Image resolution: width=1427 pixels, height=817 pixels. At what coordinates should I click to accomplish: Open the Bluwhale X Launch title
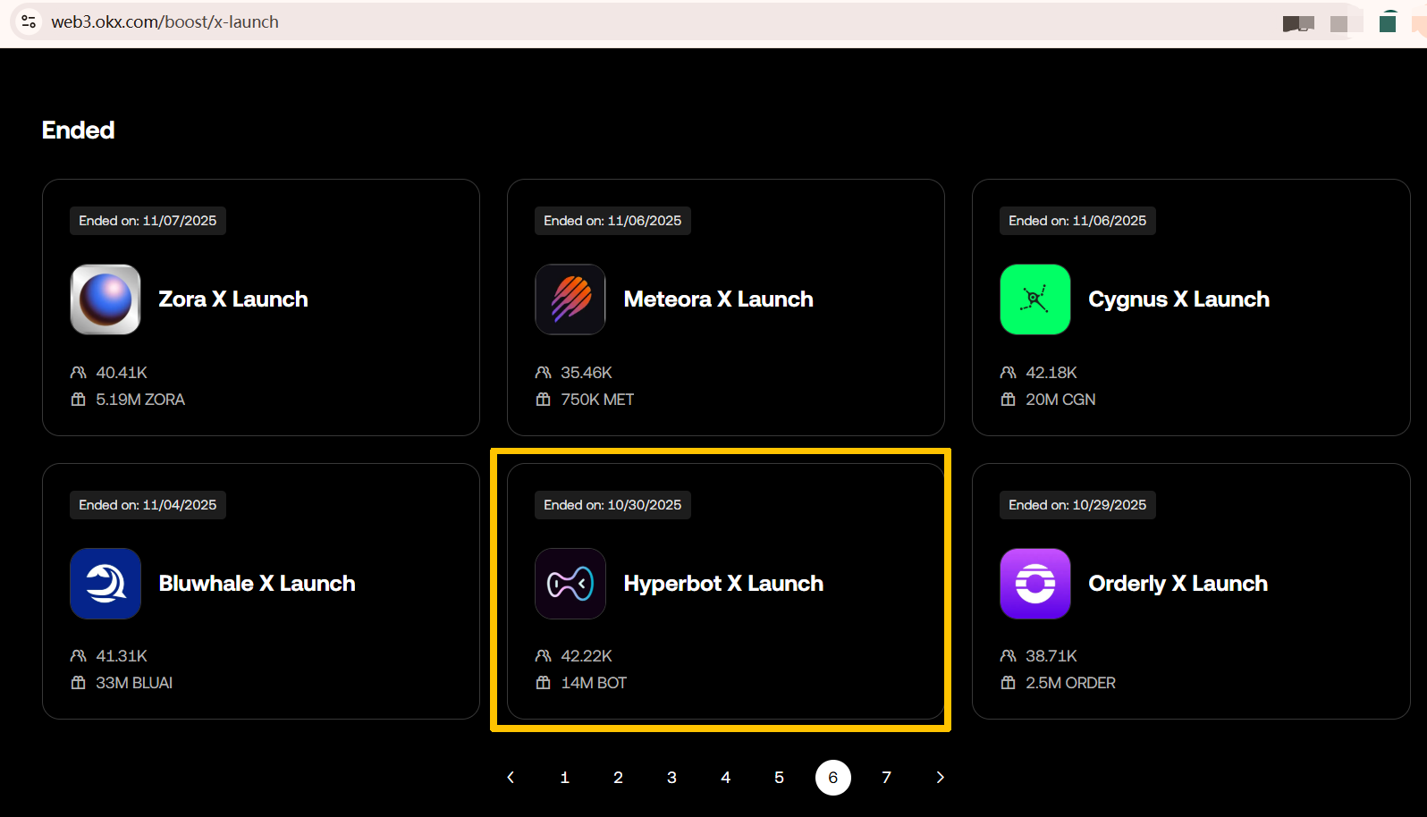point(257,584)
